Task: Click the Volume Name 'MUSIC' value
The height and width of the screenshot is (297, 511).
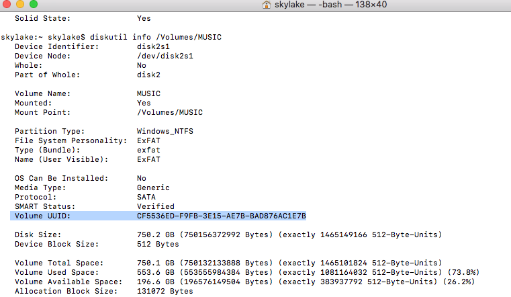Action: (x=148, y=93)
